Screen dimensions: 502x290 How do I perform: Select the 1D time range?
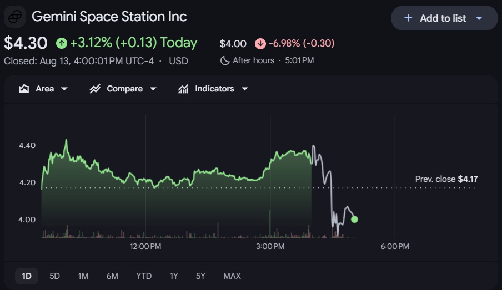coord(27,276)
